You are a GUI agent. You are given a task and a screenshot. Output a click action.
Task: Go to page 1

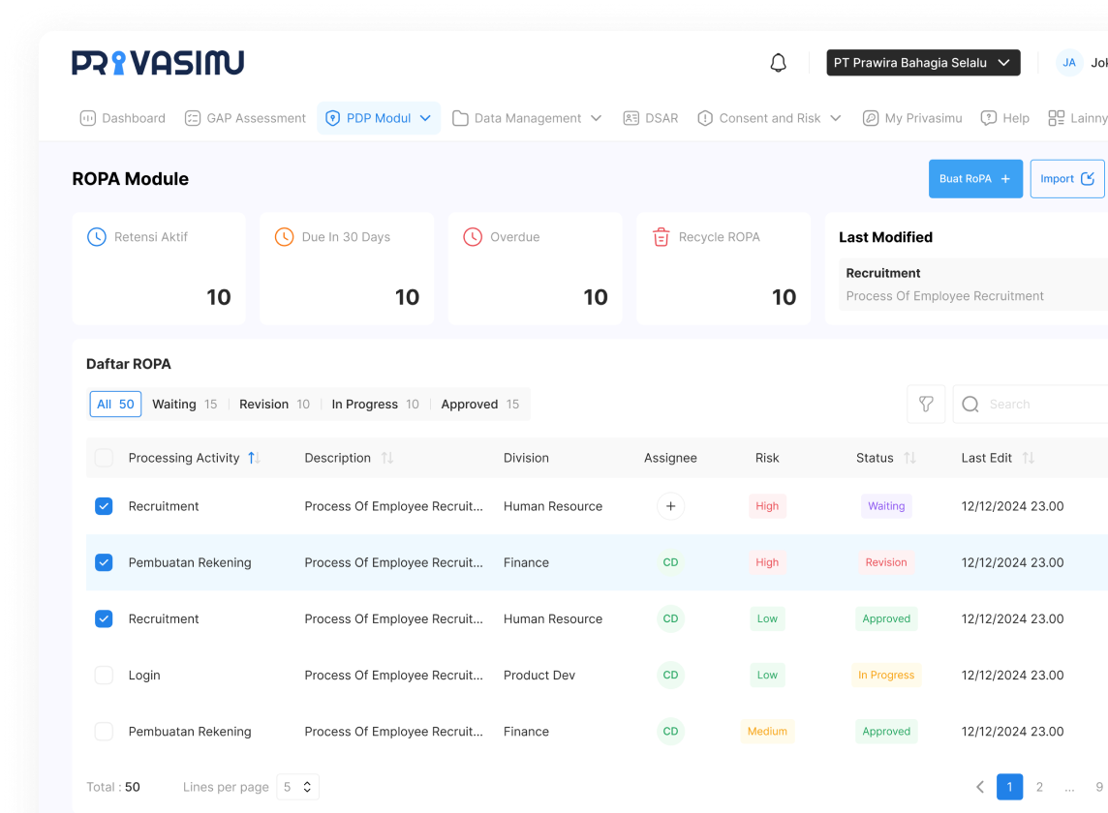[x=1010, y=787]
